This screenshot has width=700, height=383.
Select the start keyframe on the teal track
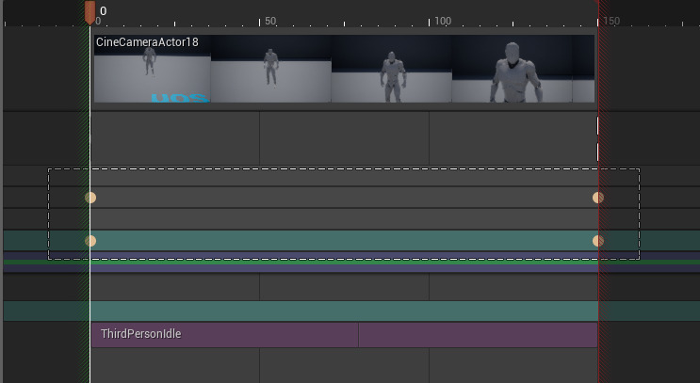pos(90,241)
